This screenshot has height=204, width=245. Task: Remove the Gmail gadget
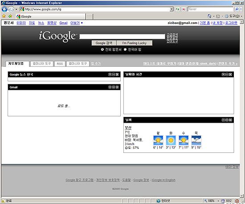tap(117, 87)
